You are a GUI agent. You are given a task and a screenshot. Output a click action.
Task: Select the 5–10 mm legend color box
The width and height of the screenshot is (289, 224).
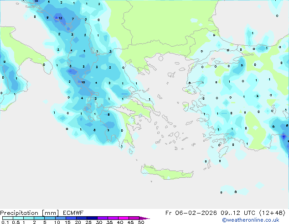pos(50,218)
